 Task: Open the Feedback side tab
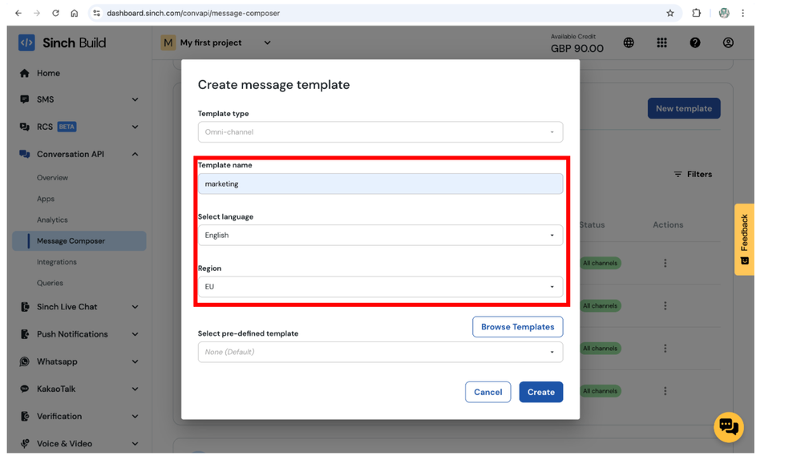pyautogui.click(x=744, y=239)
